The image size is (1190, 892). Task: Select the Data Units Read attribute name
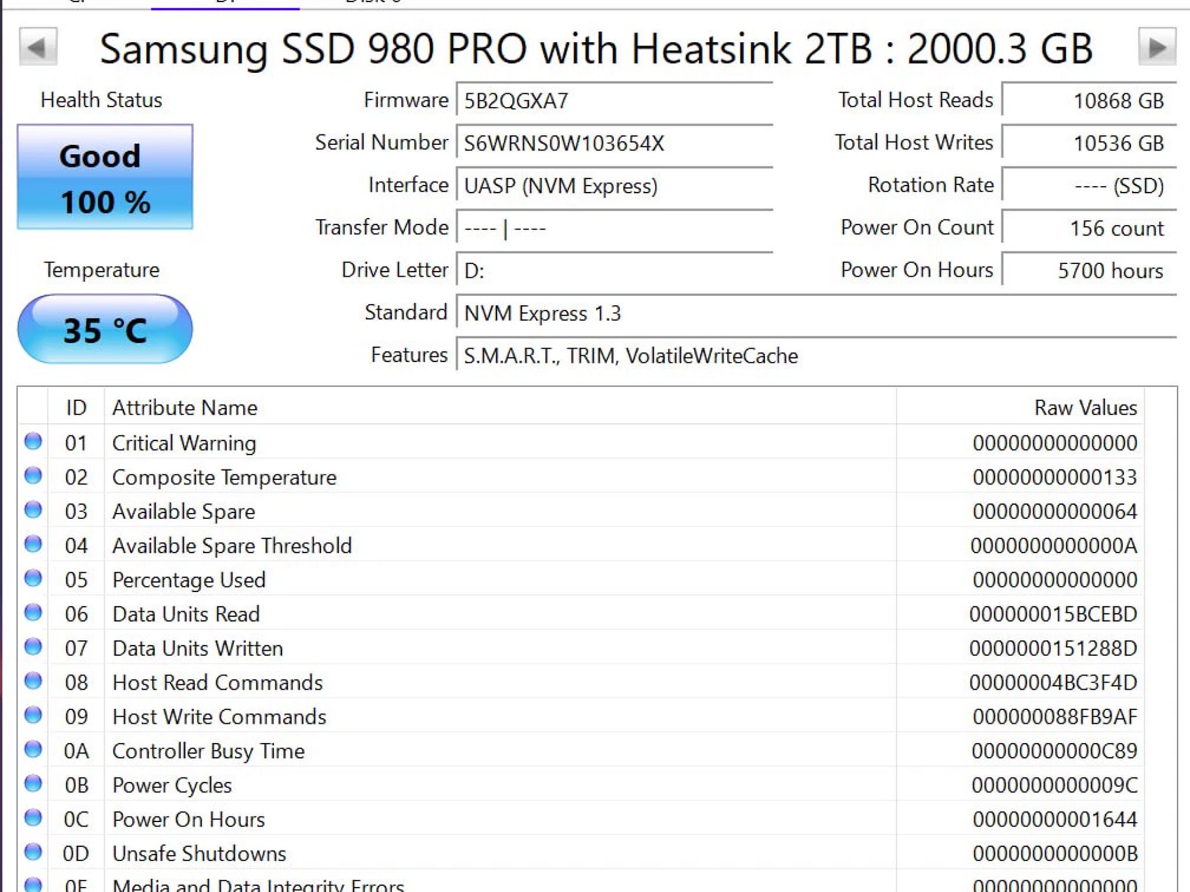pos(186,614)
